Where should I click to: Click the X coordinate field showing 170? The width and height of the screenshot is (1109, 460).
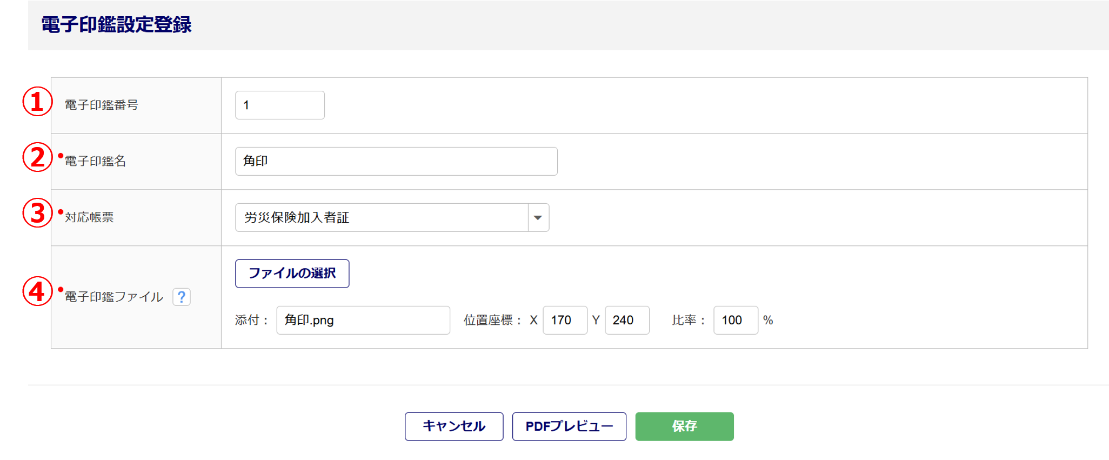click(564, 321)
